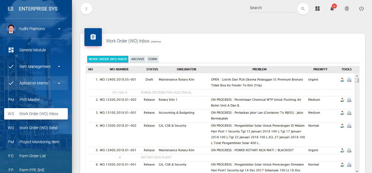Open General Module in sidebar

(32, 50)
